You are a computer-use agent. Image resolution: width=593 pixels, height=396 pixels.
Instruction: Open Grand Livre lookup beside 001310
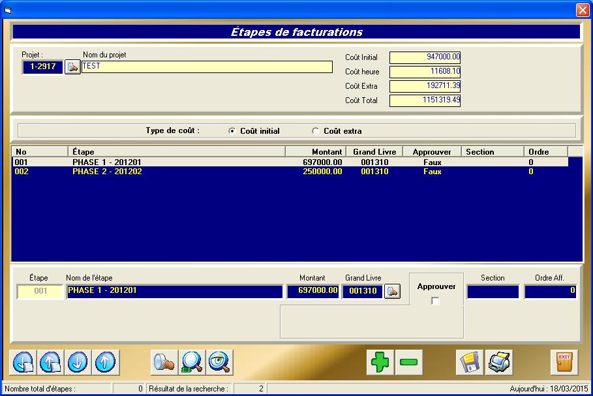[392, 291]
